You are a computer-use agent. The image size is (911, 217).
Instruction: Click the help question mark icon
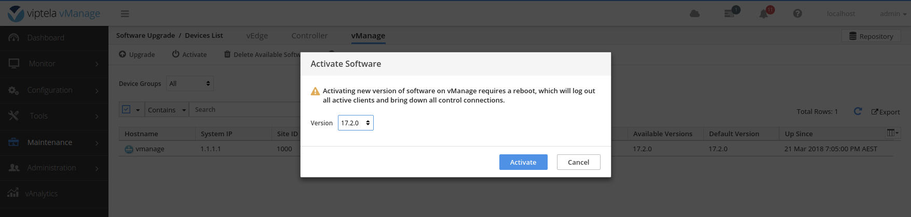pos(798,13)
